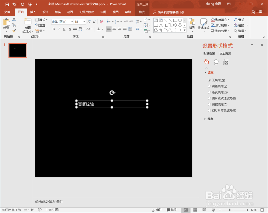The width and height of the screenshot is (268, 213).
Task: Clear all formatting eraser icon
Action: coord(102,22)
